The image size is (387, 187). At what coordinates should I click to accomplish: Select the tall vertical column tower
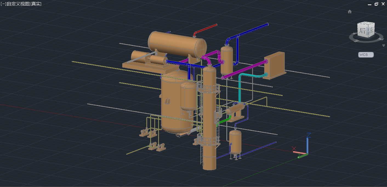coord(209,118)
